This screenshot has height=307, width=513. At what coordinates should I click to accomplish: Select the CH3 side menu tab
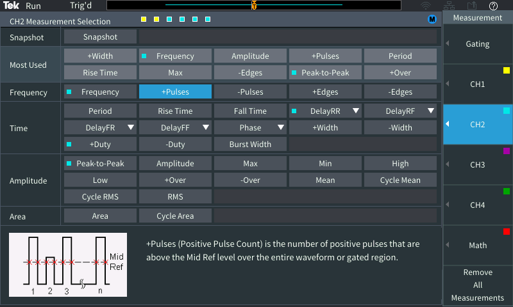[478, 165]
